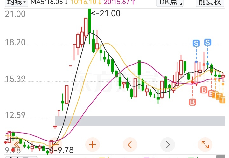Tap the gray gap zone band
229x158 pixels.
click(140, 121)
